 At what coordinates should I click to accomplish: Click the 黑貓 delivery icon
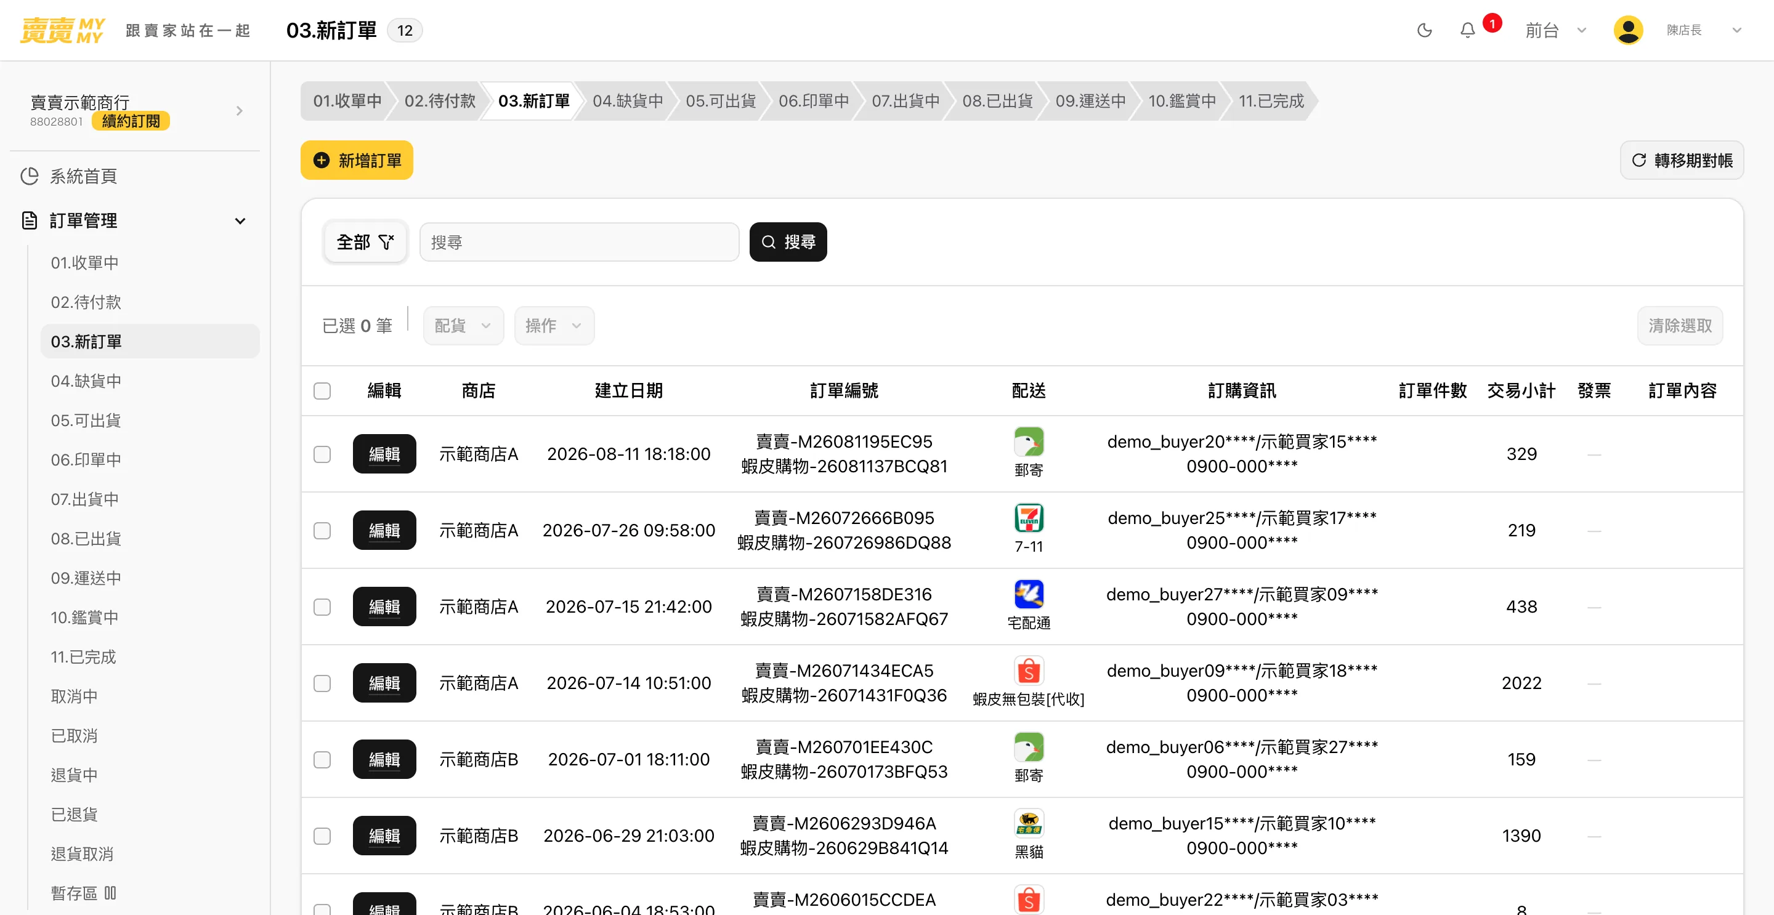[x=1028, y=823]
